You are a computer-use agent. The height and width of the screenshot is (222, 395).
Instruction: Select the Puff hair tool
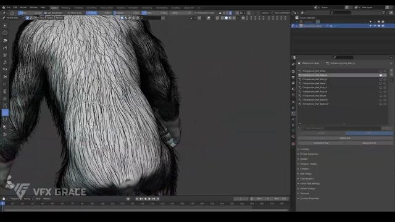5,69
